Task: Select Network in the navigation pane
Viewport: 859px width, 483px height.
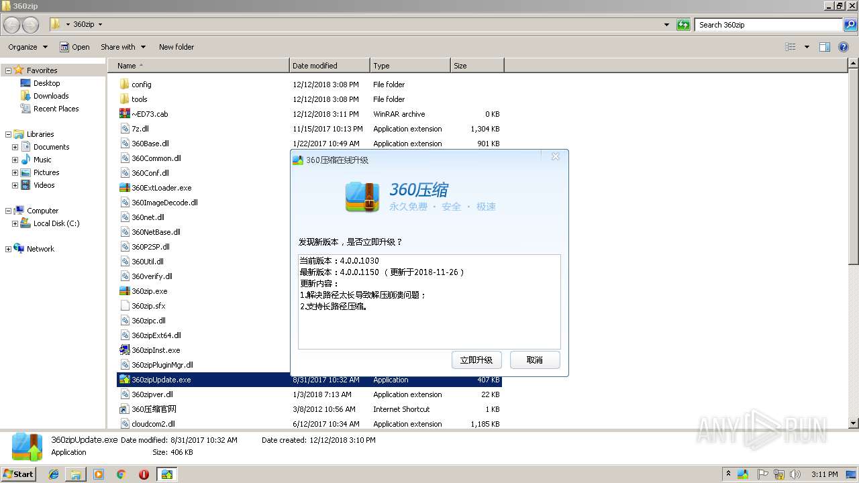Action: pyautogui.click(x=40, y=249)
